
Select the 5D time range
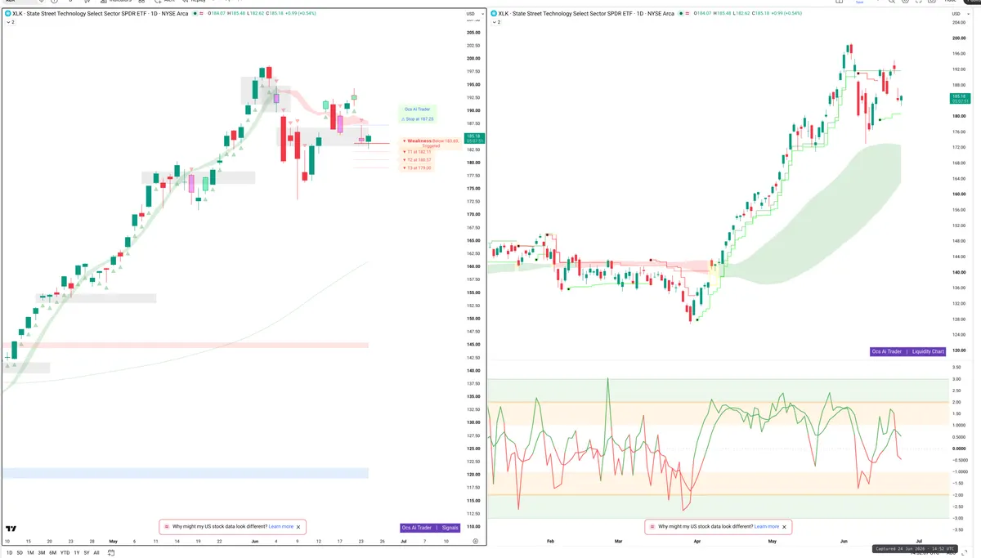pyautogui.click(x=19, y=553)
